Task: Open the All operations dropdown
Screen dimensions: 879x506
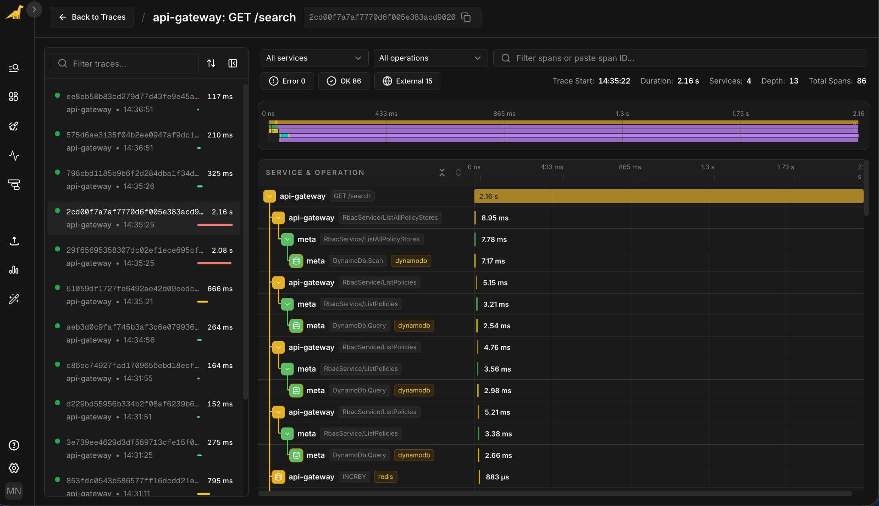Action: (x=430, y=58)
